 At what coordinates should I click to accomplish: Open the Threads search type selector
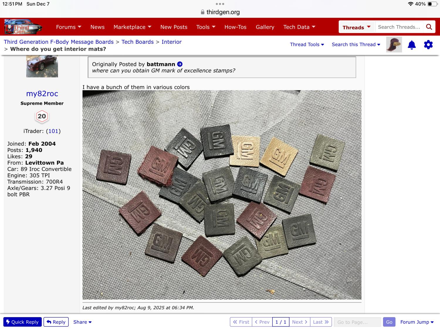(356, 27)
